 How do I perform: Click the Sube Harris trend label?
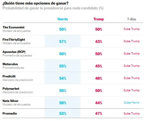coord(131,103)
